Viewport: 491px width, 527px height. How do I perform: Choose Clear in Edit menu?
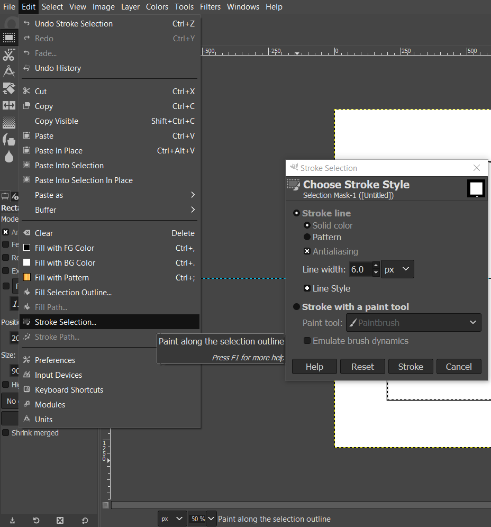point(109,233)
